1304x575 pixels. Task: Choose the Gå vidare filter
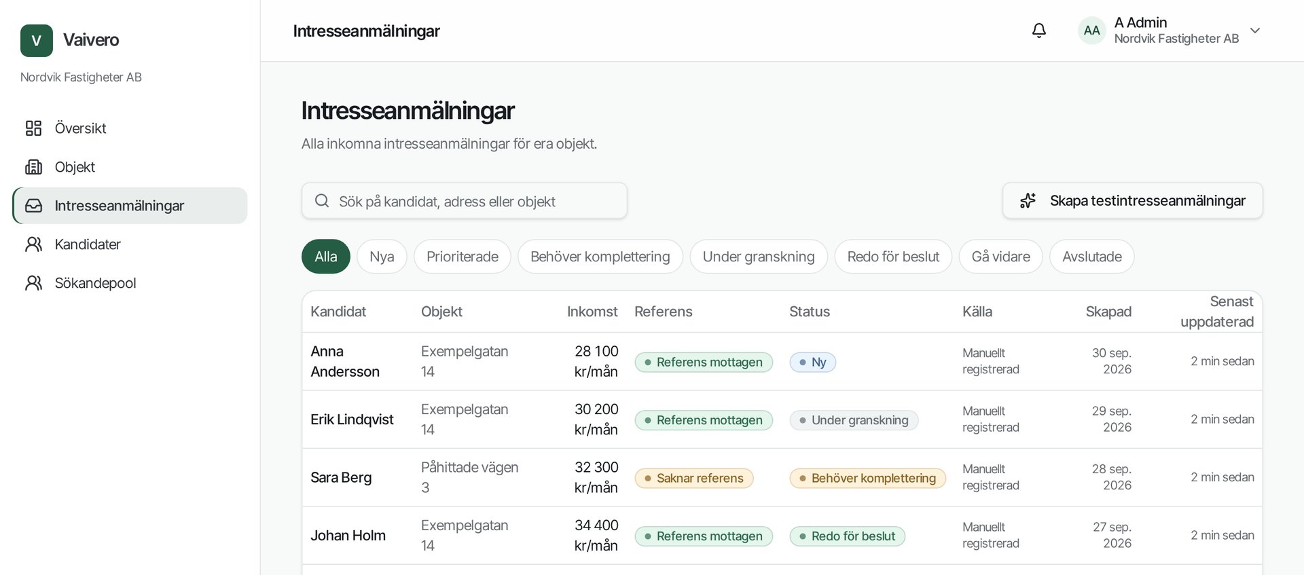[x=1001, y=257]
